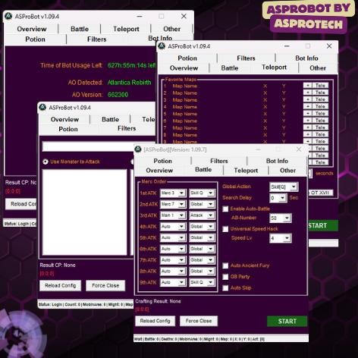Toggle the Universal Speed Hack checkbox
358x358 pixels.
(225, 229)
